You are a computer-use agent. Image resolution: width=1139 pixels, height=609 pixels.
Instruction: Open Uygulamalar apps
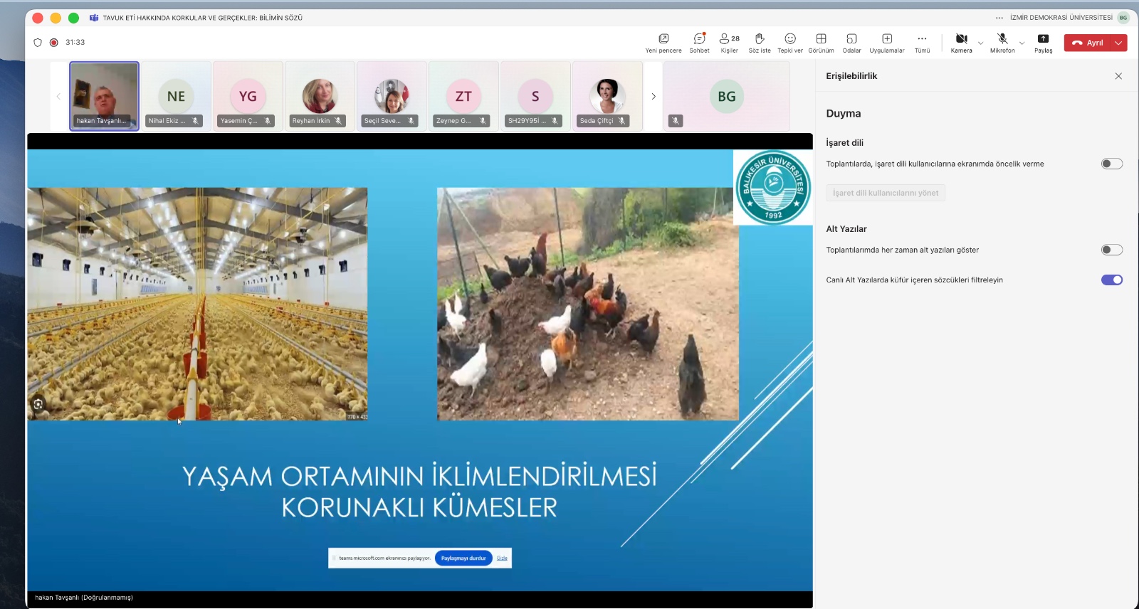click(x=887, y=43)
